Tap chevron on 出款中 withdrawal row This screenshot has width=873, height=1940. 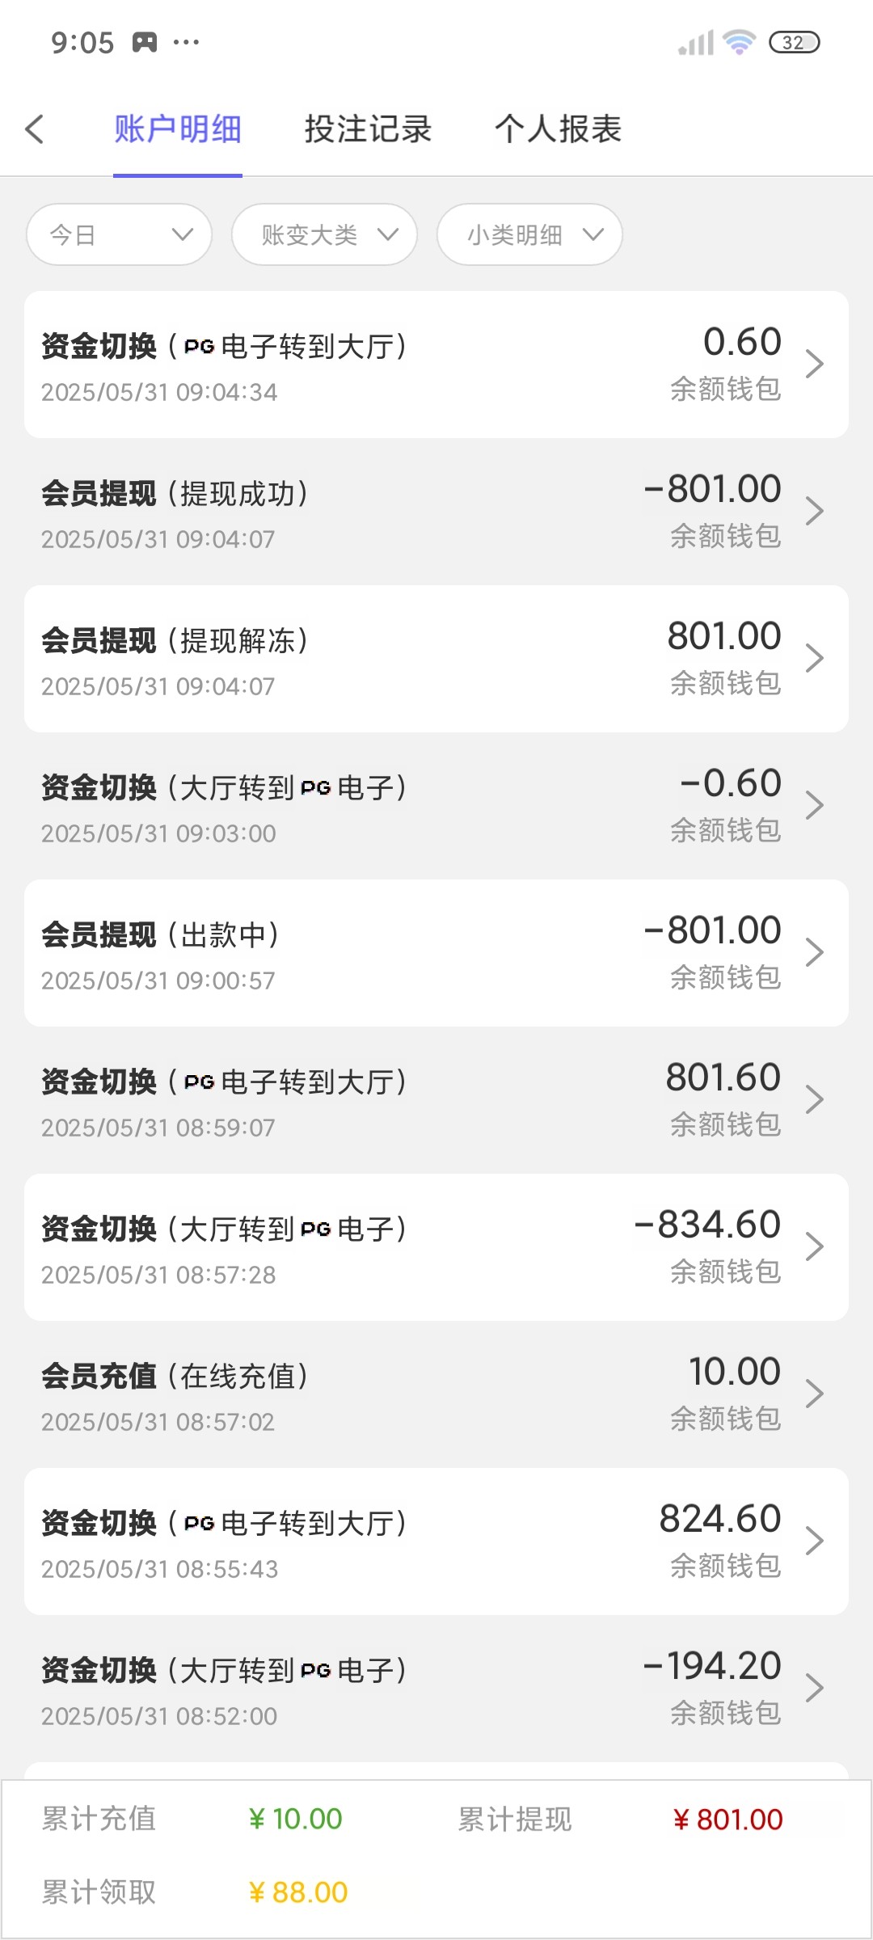click(815, 952)
